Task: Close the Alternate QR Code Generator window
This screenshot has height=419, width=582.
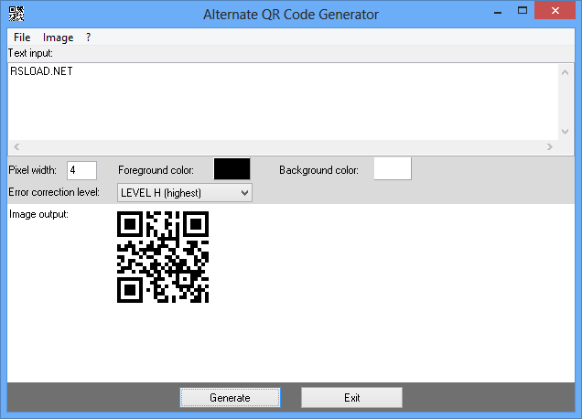Action: [x=555, y=11]
